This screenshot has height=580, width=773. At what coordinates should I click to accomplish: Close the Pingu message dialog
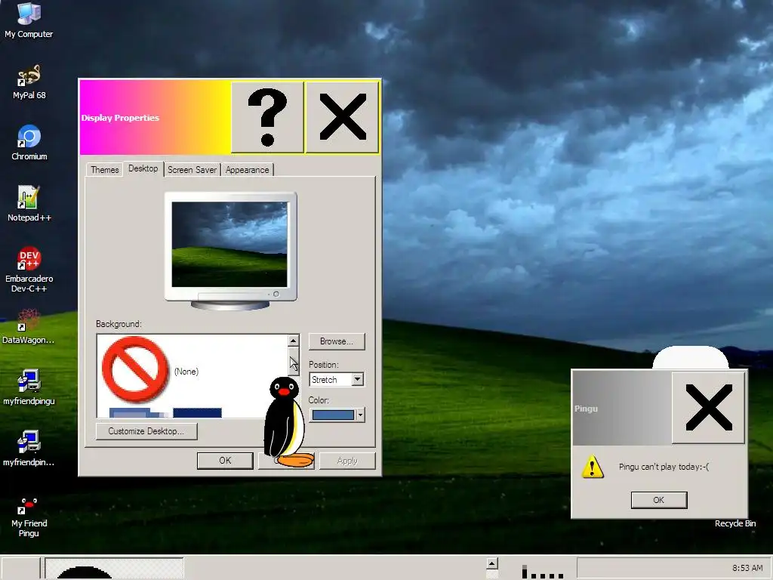click(708, 409)
